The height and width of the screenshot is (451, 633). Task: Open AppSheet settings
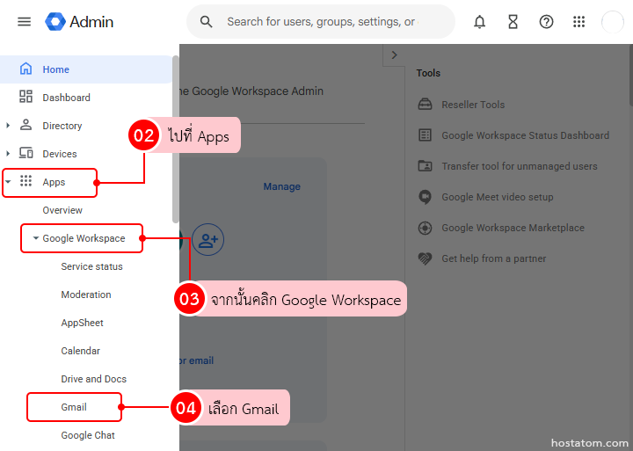click(x=82, y=323)
